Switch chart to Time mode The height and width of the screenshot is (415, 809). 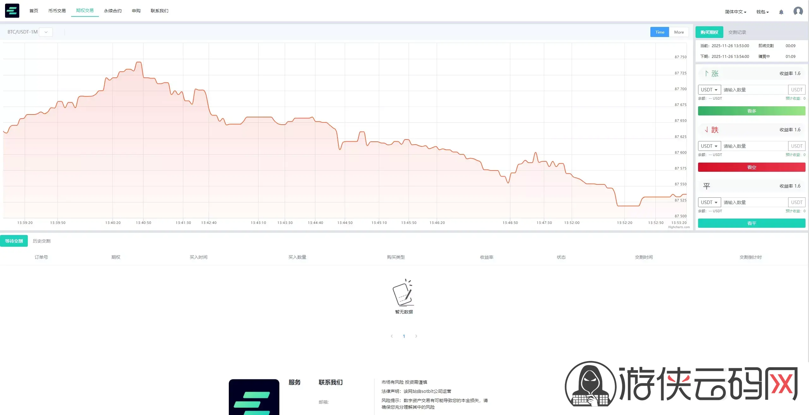coord(660,32)
